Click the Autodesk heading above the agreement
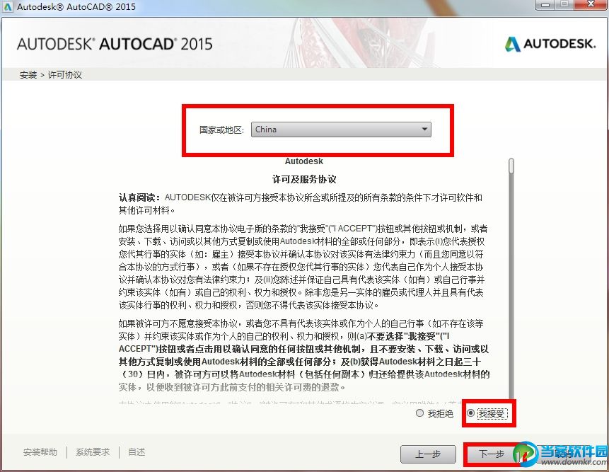Image resolution: width=609 pixels, height=472 pixels. pos(303,161)
